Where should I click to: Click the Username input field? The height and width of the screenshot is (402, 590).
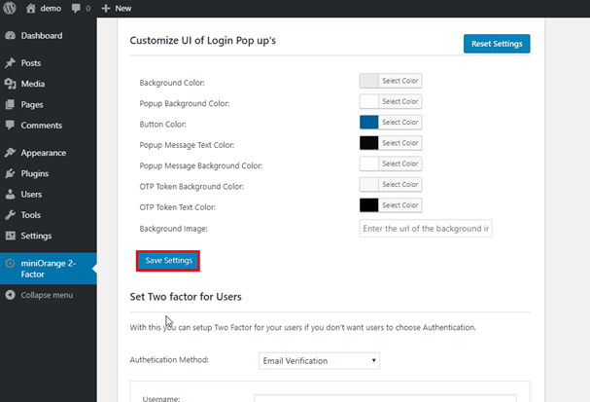tap(385, 398)
